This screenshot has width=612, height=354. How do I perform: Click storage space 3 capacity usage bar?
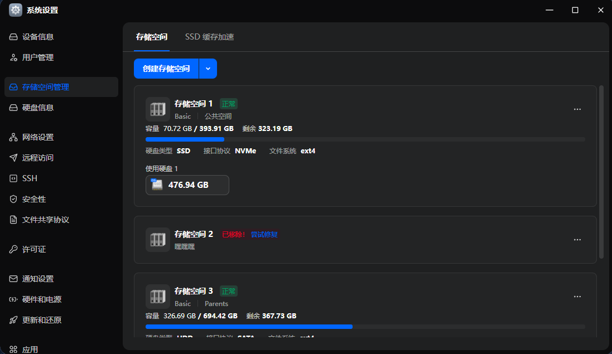click(x=365, y=327)
